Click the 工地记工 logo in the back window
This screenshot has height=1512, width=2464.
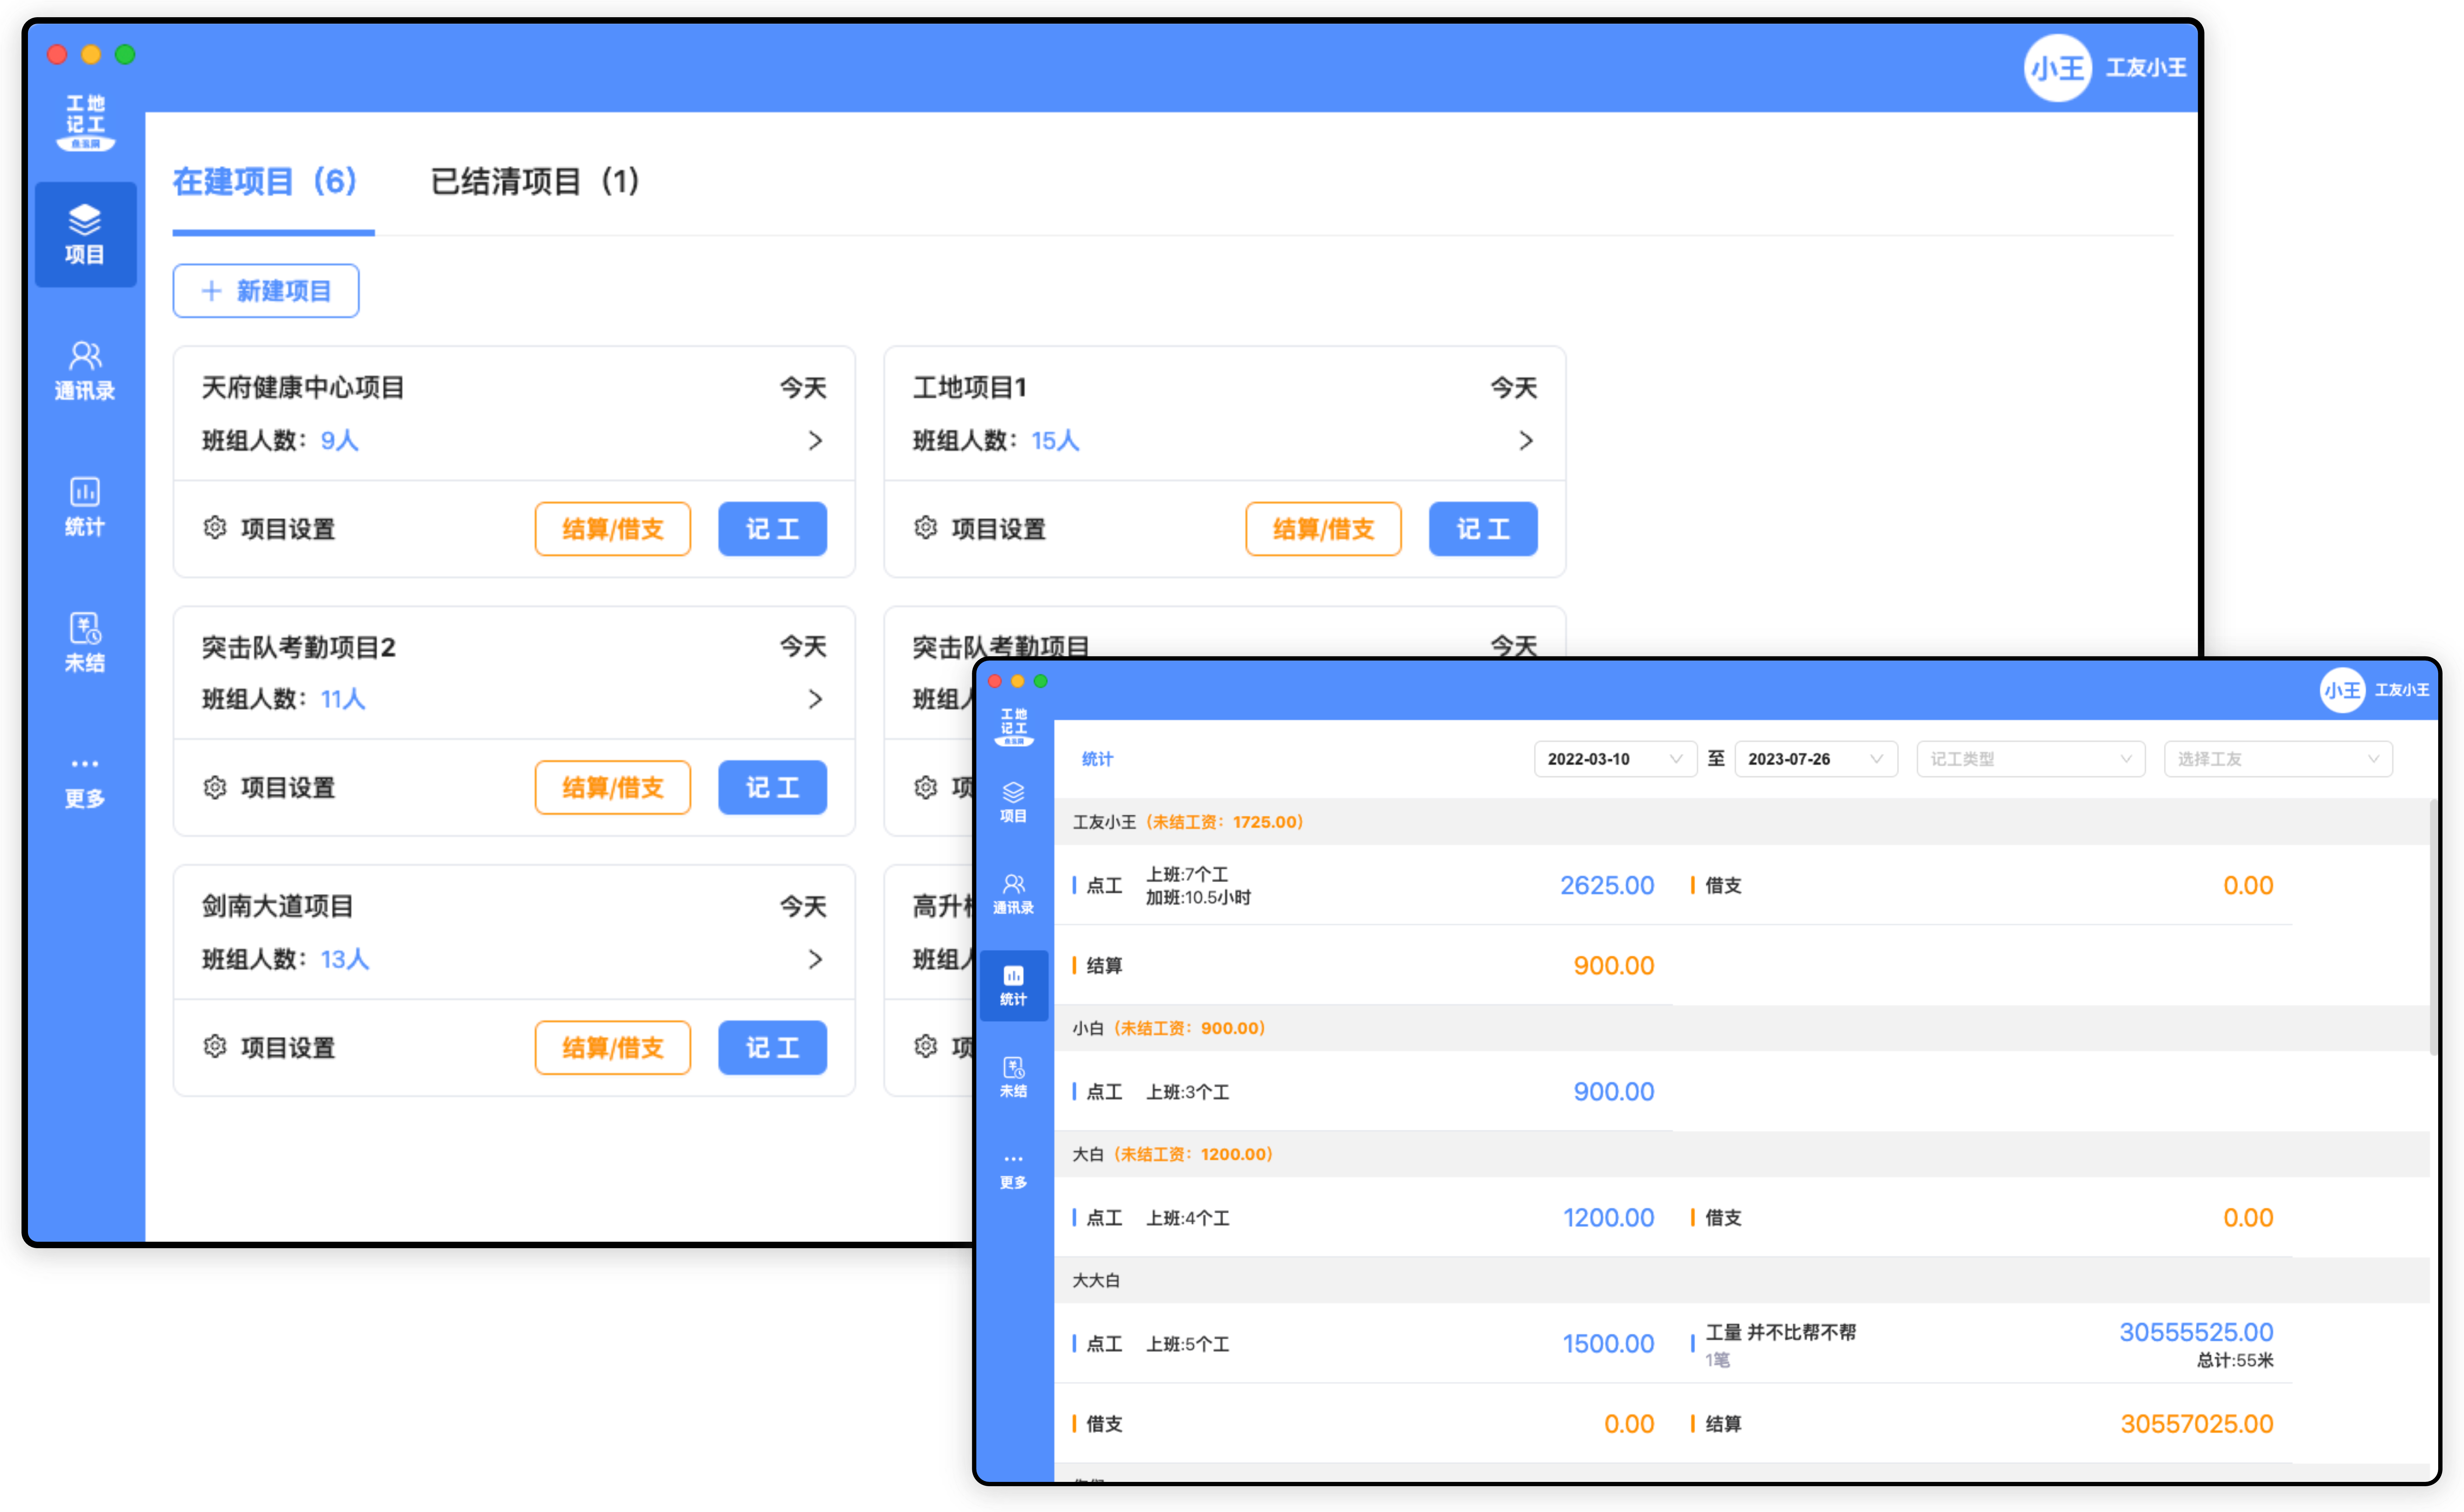pyautogui.click(x=86, y=123)
